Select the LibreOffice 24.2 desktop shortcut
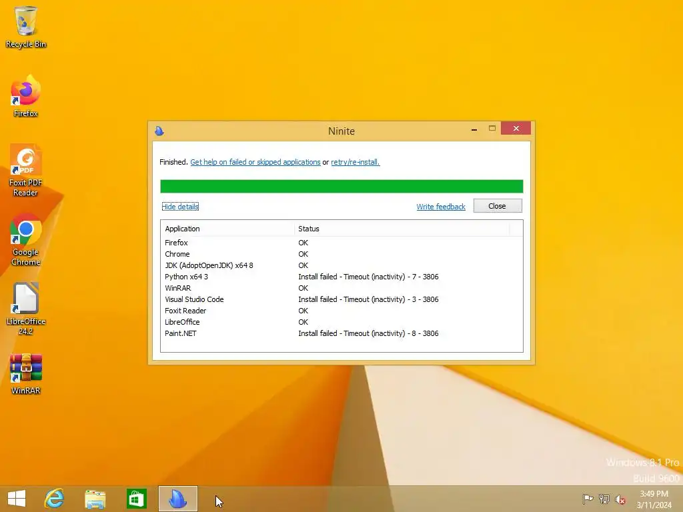Image resolution: width=683 pixels, height=512 pixels. click(x=26, y=309)
